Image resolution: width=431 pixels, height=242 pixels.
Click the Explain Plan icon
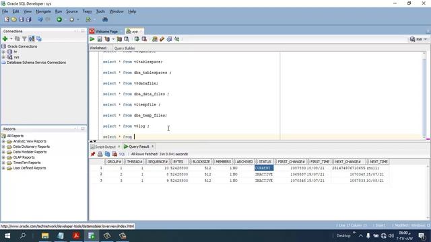pyautogui.click(x=107, y=39)
